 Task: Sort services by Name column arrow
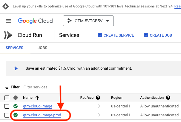coord(37,98)
